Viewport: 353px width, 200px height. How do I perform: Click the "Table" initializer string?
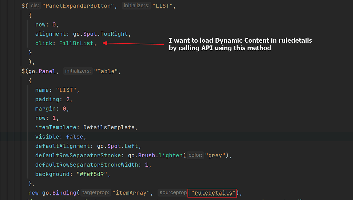[x=106, y=71]
